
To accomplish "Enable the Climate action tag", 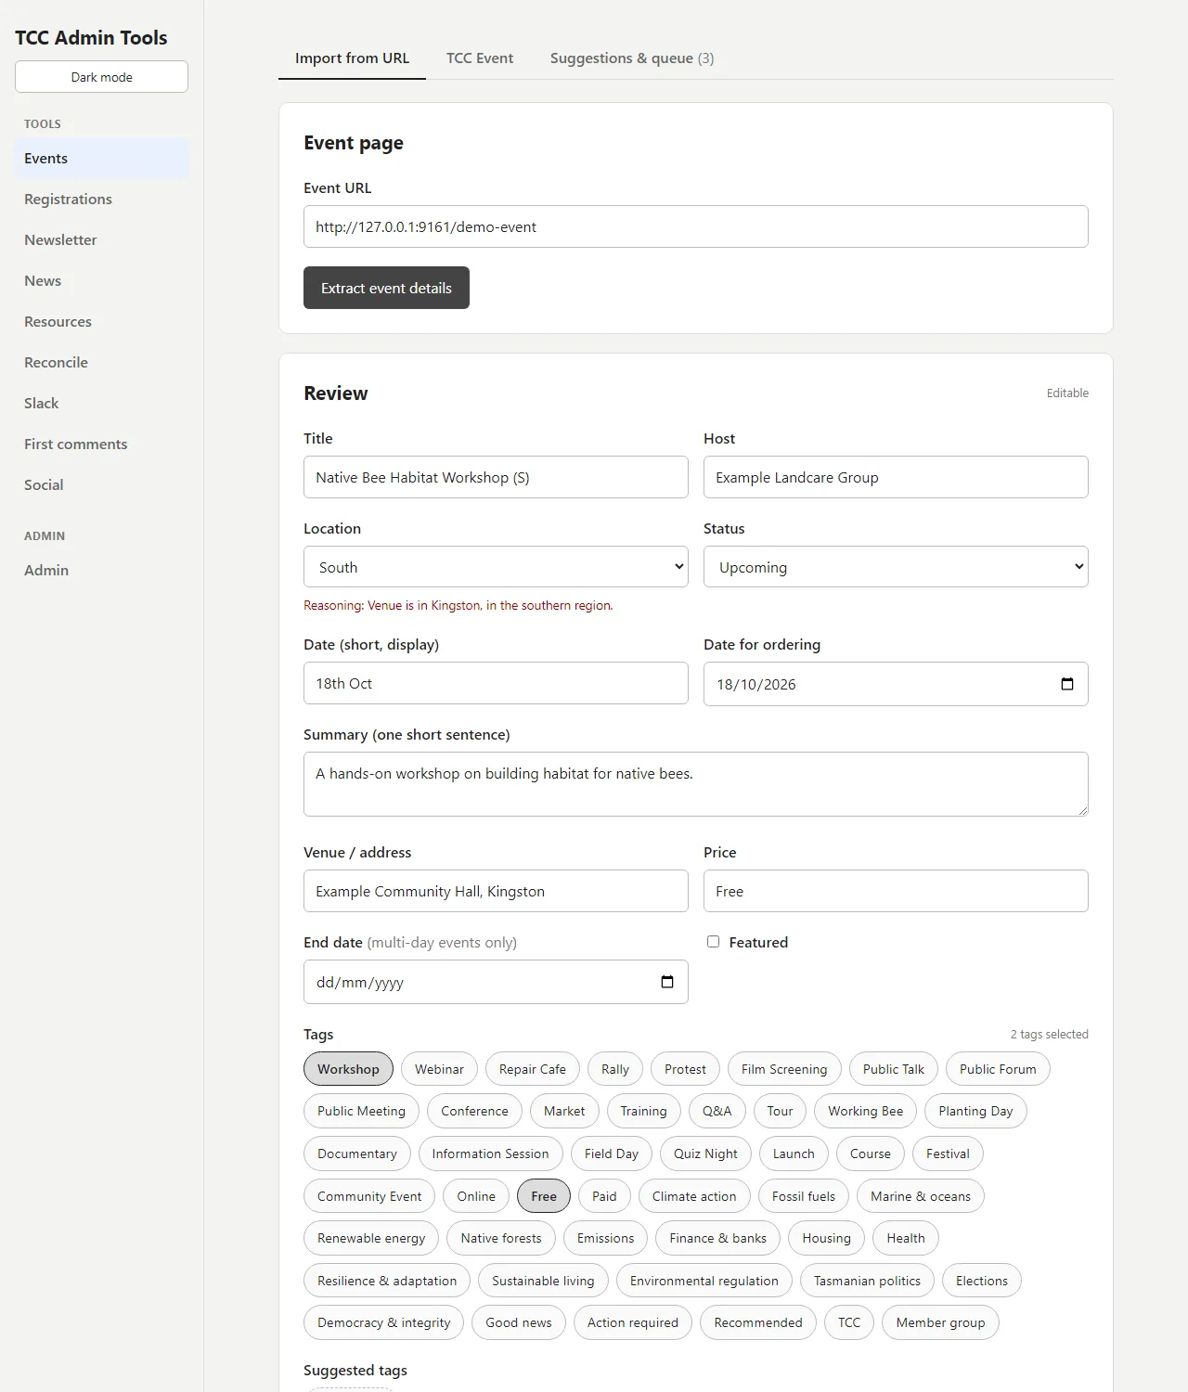I will pos(694,1196).
